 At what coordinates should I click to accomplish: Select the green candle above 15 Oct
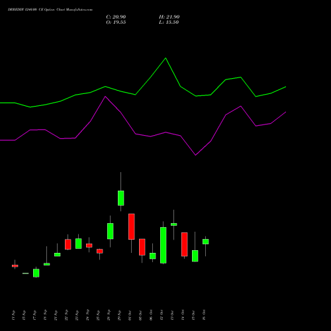tap(195, 256)
